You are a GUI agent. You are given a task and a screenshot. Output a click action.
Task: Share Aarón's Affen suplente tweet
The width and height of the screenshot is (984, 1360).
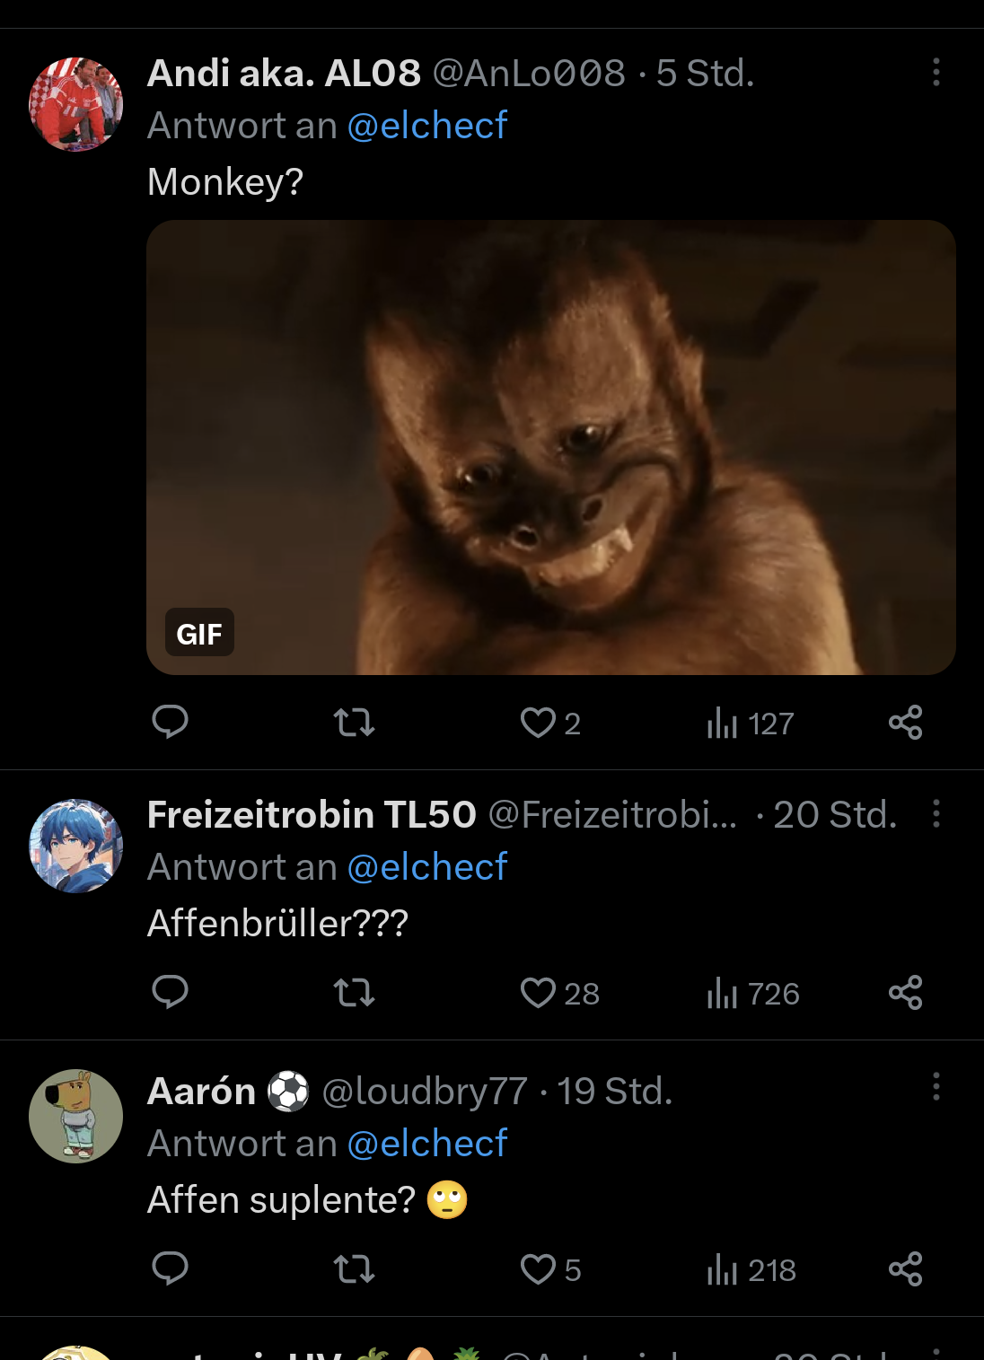[x=905, y=1268]
